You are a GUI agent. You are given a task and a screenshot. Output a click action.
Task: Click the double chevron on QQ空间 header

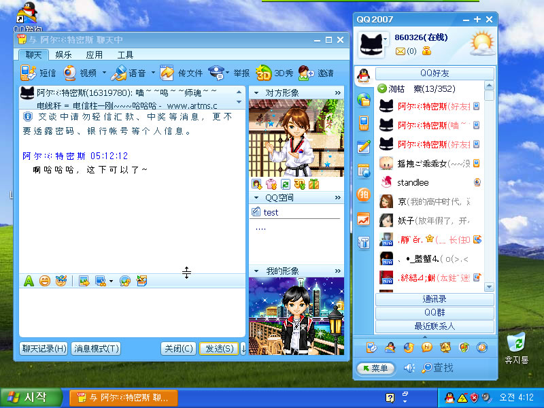337,198
